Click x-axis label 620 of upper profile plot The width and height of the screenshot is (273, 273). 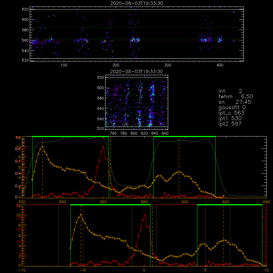click(226, 202)
